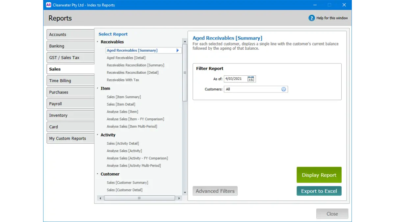
Task: Open My Custom Reports tab
Action: [x=70, y=138]
